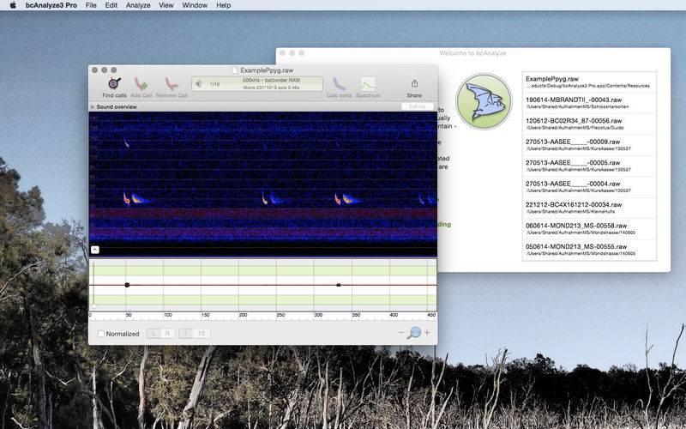Open the Analyze menu

click(x=137, y=5)
